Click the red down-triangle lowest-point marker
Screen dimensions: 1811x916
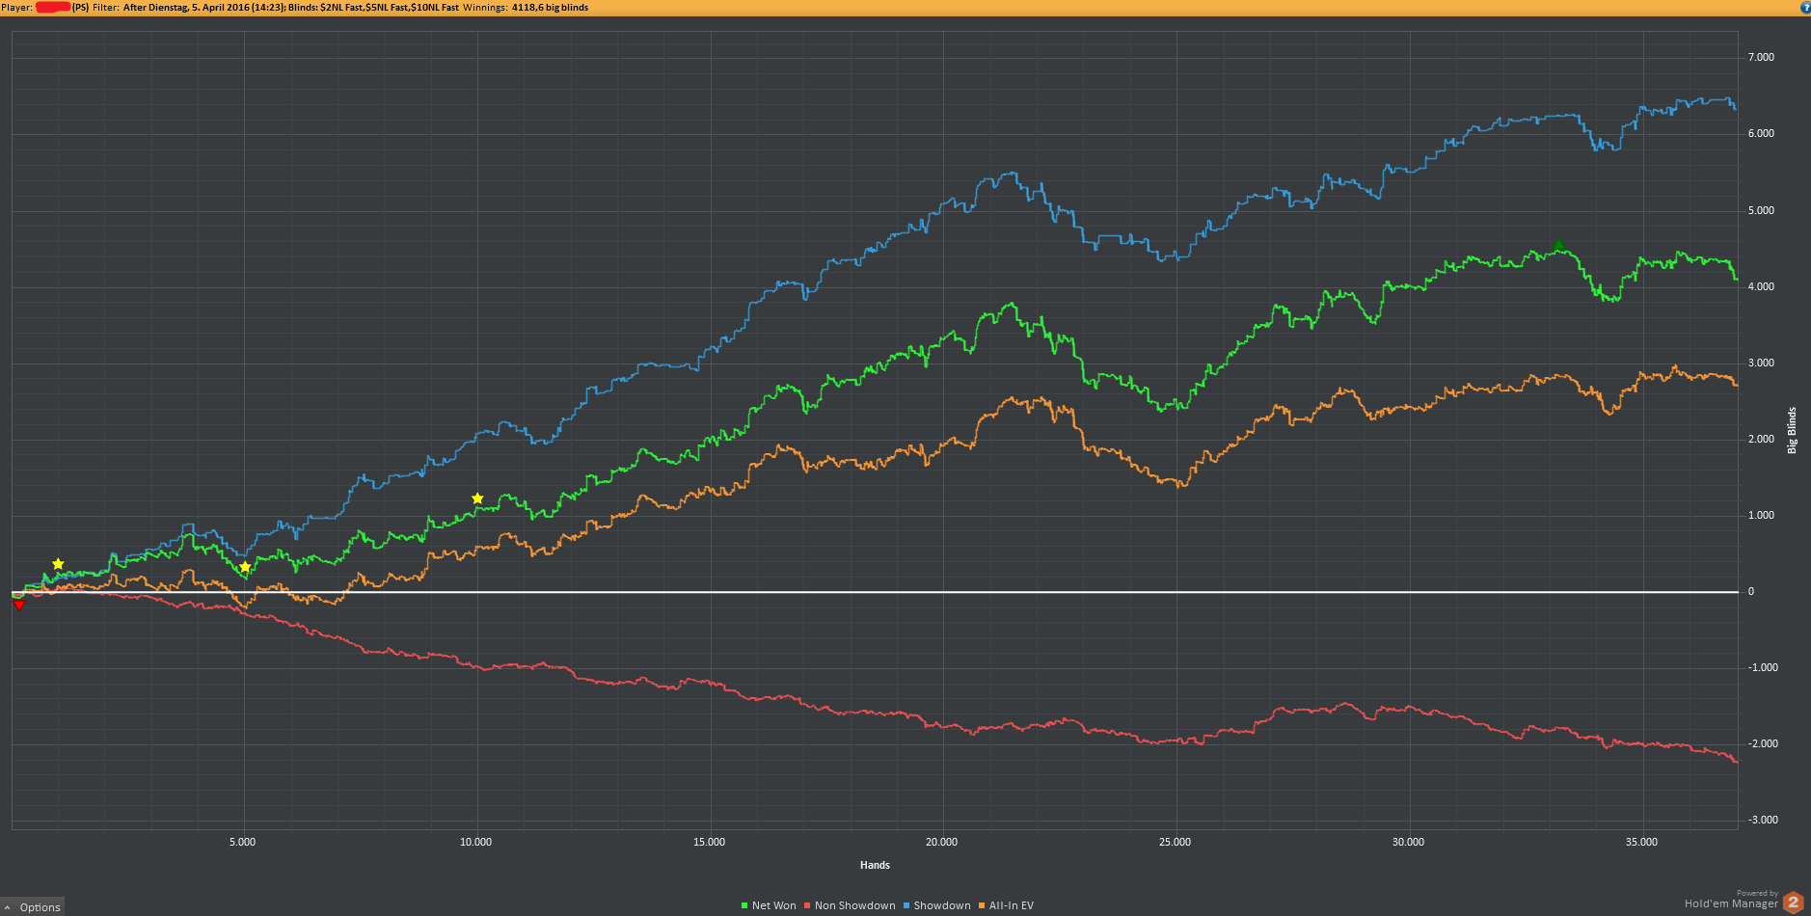18,605
